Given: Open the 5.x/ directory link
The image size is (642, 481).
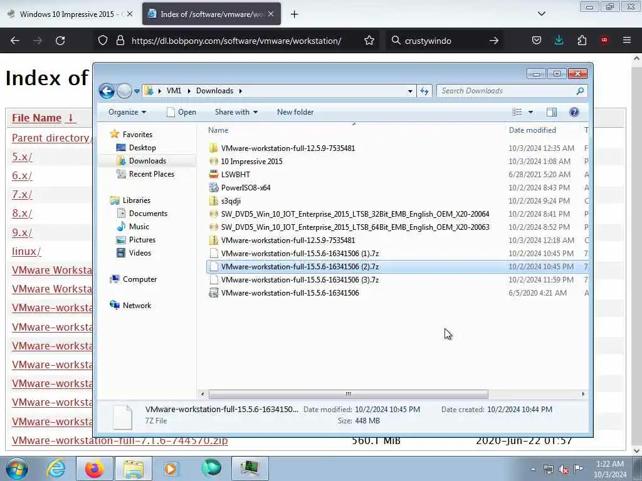Looking at the screenshot, I should coord(22,157).
